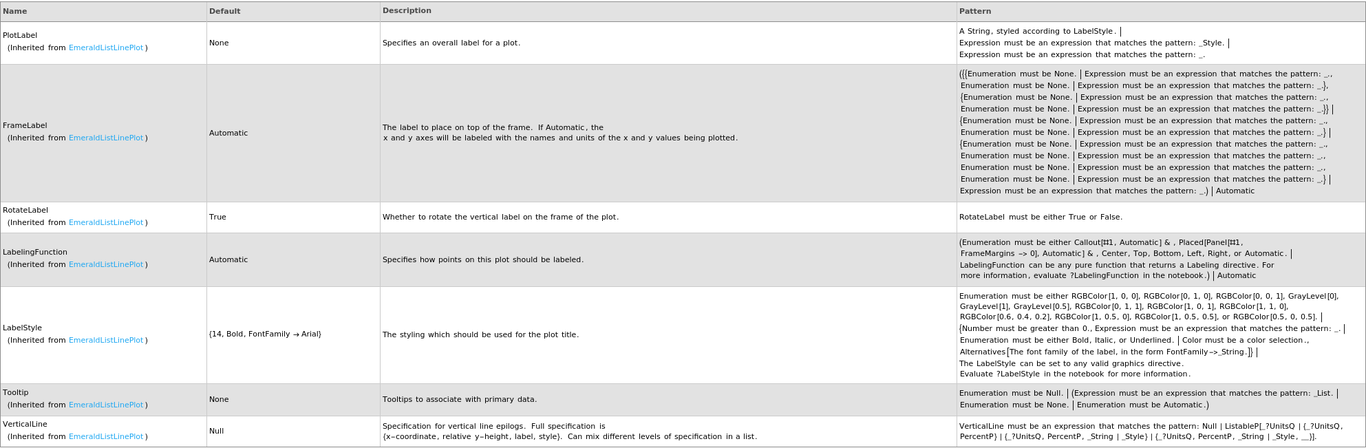Click the Name column header
The height and width of the screenshot is (448, 1366).
click(15, 11)
